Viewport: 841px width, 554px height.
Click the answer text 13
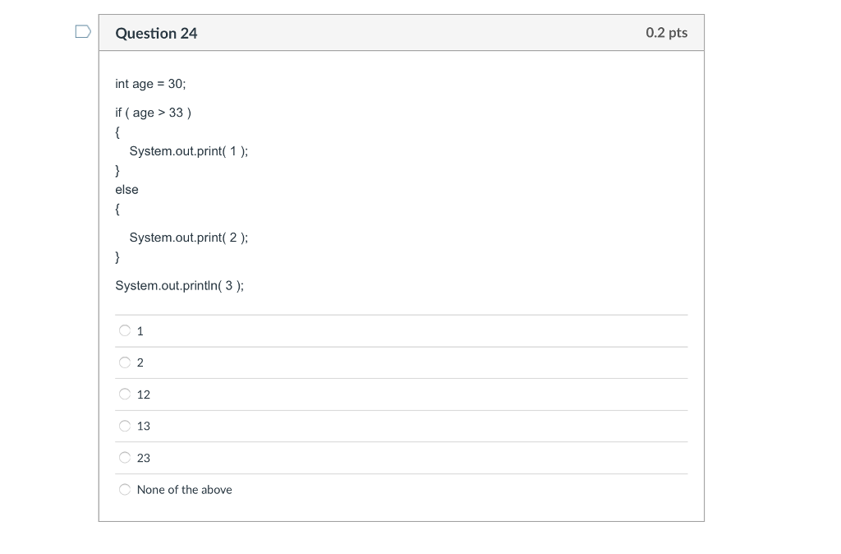144,426
